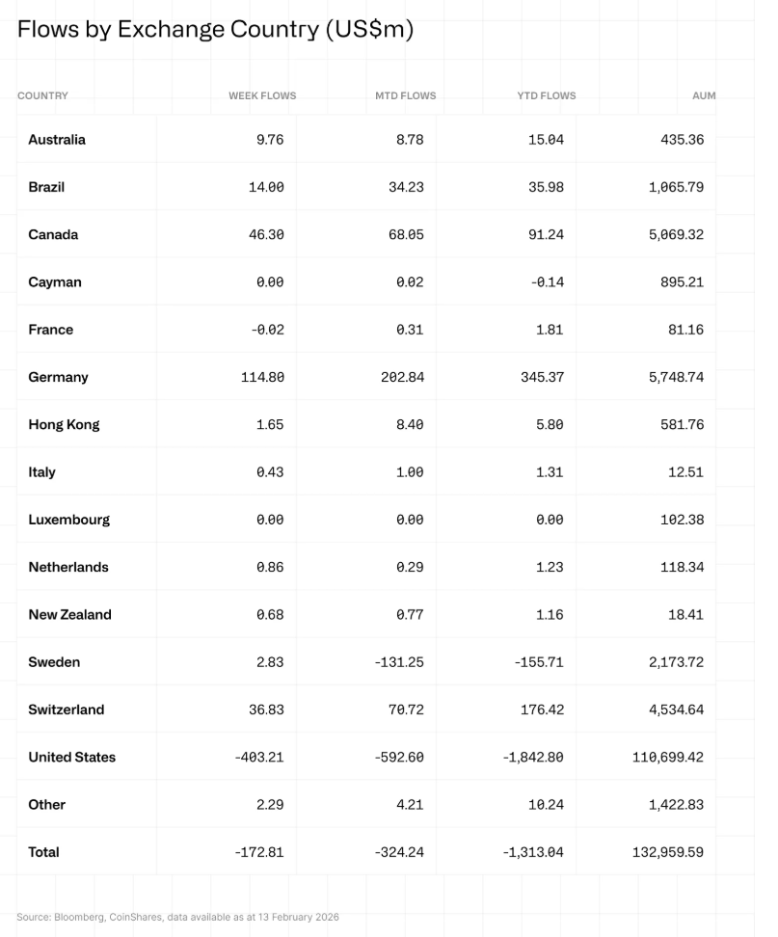Select the MTD FLOWS column header
778x937 pixels.
405,95
